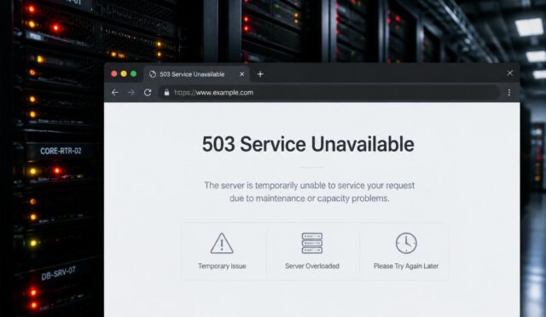The width and height of the screenshot is (546, 317).
Task: Open a new tab with plus button
Action: 260,74
